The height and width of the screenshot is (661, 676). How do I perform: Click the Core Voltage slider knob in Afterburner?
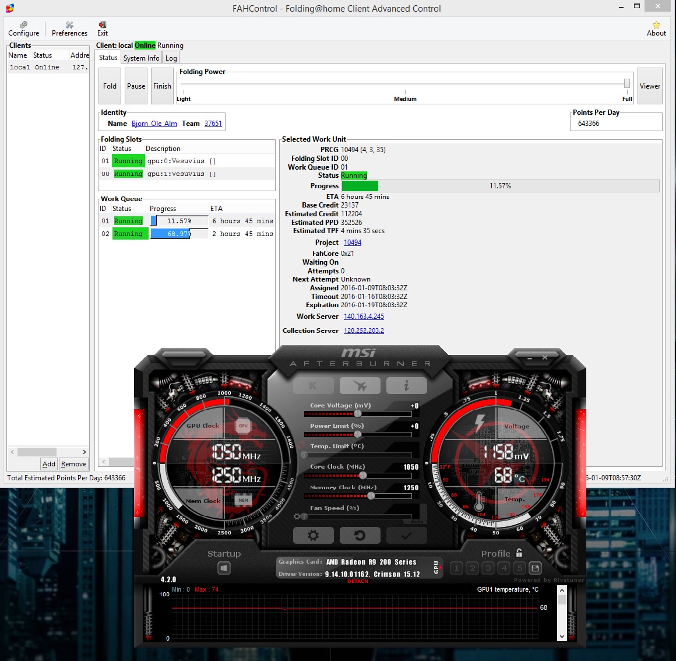pos(357,414)
